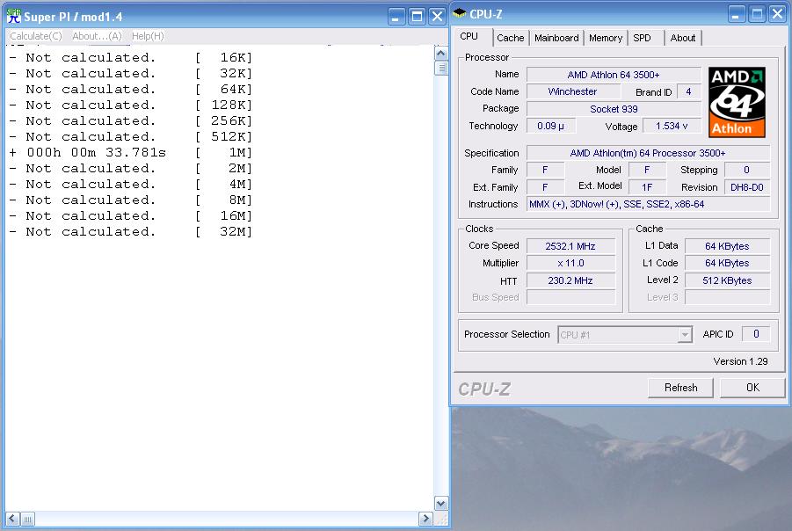Close the CPU-Z window

[777, 14]
